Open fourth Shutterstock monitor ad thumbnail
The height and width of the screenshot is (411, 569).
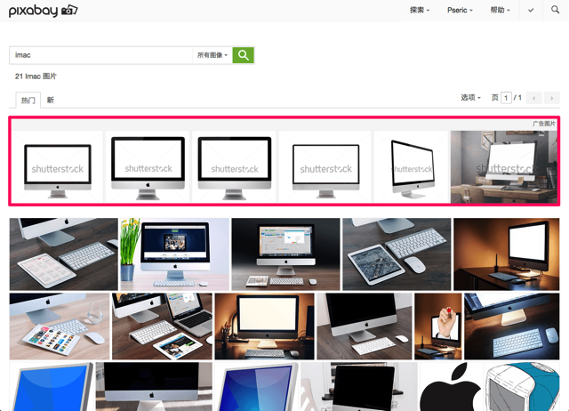click(x=325, y=166)
